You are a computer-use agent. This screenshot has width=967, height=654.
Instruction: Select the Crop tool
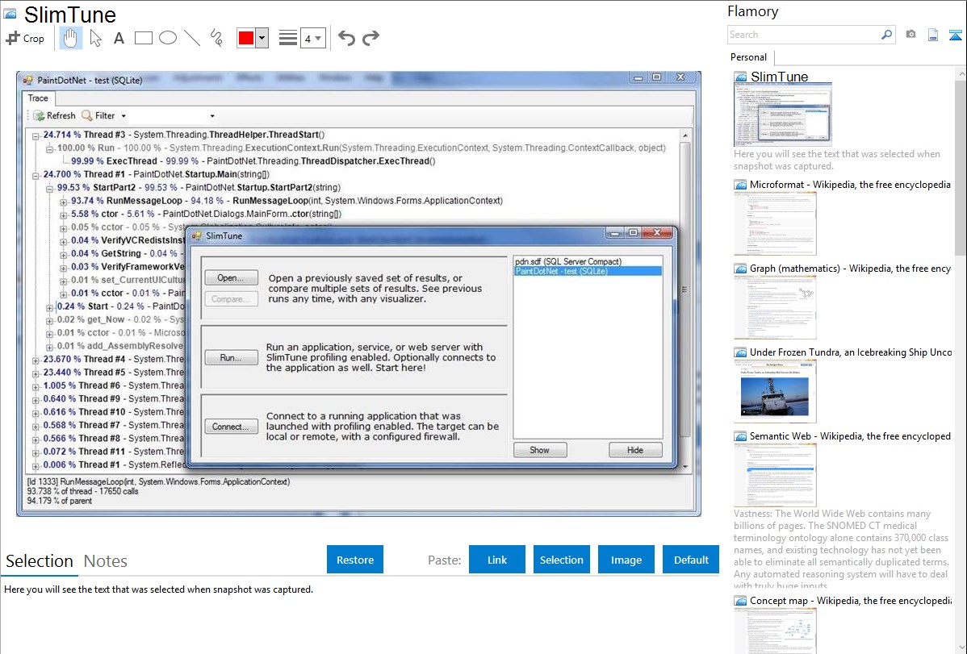pos(25,38)
